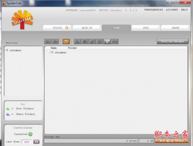The image size is (193, 146).
Task: Click the page document toolbar icon
Action: click(x=100, y=41)
